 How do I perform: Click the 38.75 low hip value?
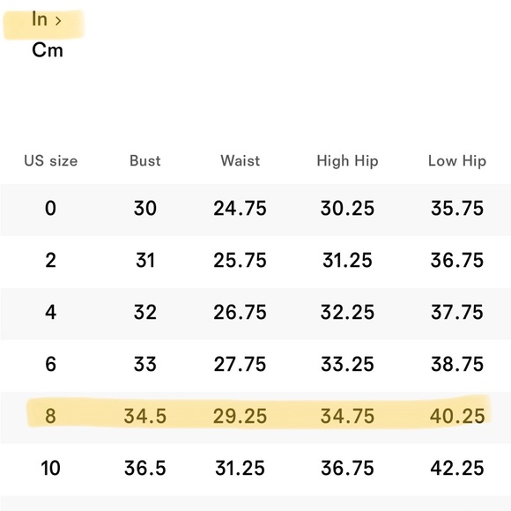[x=457, y=364]
